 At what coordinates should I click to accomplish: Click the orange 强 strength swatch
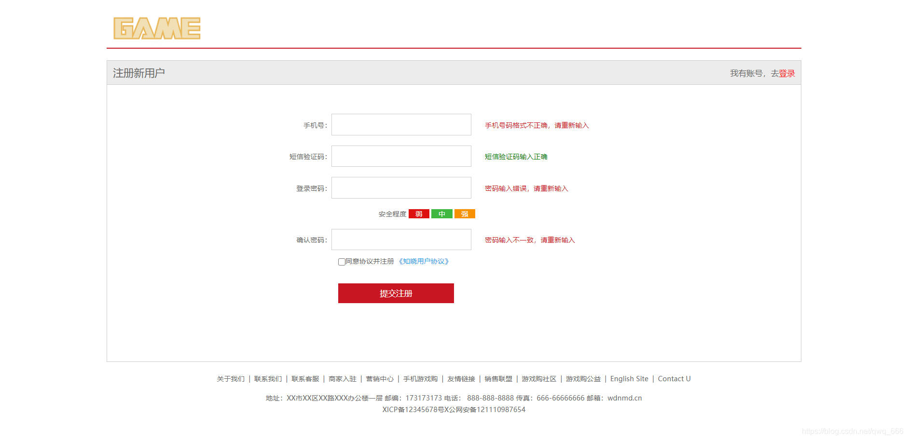(465, 214)
